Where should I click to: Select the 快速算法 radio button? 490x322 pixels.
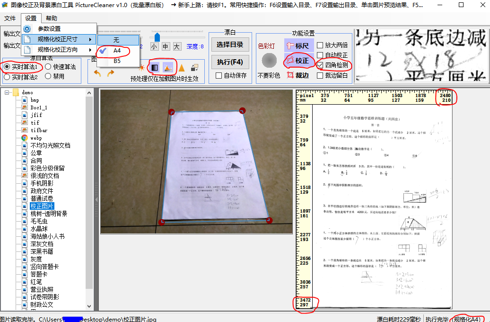(x=48, y=67)
